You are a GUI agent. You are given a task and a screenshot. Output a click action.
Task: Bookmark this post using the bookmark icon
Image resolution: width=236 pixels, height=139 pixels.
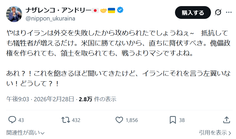[173, 120]
